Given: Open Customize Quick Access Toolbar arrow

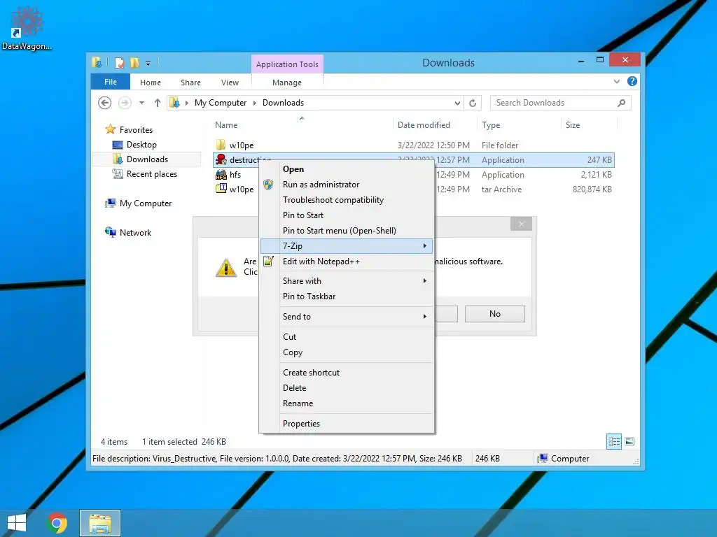Looking at the screenshot, I should pos(148,64).
